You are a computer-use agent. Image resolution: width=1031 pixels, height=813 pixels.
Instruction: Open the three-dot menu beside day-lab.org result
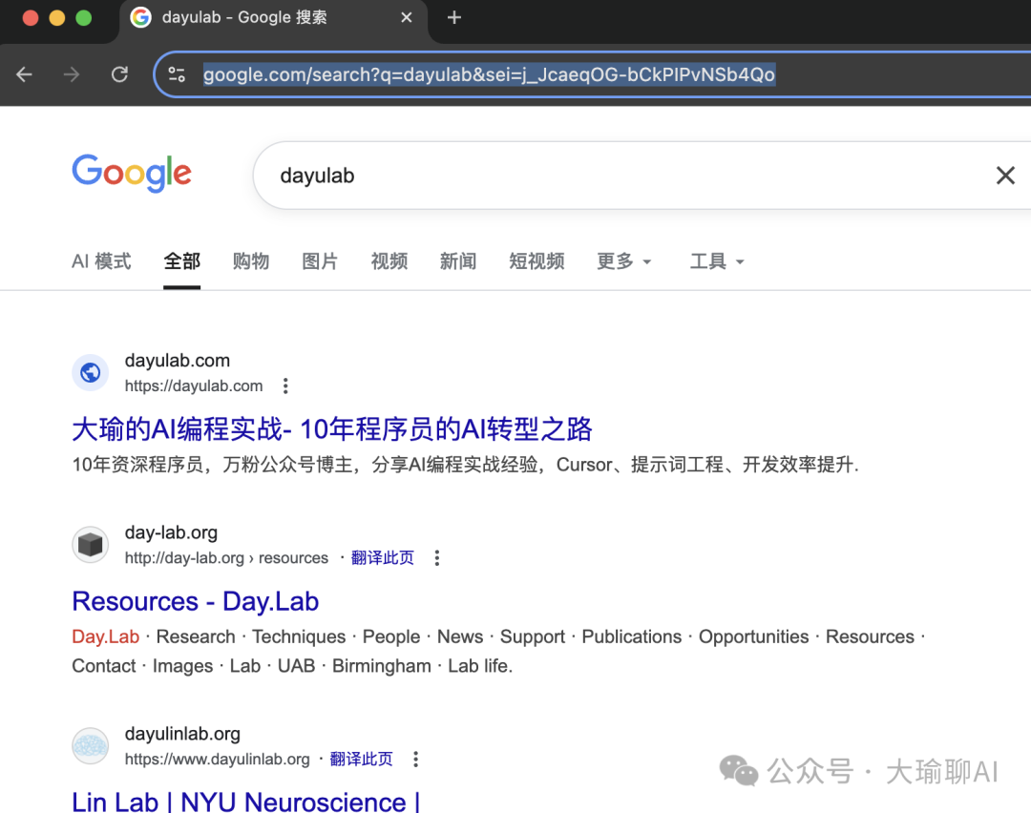[436, 557]
